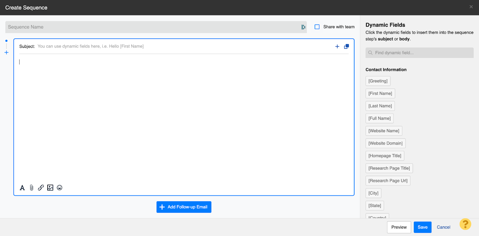Open the emoji picker icon
This screenshot has height=236, width=479.
point(60,188)
